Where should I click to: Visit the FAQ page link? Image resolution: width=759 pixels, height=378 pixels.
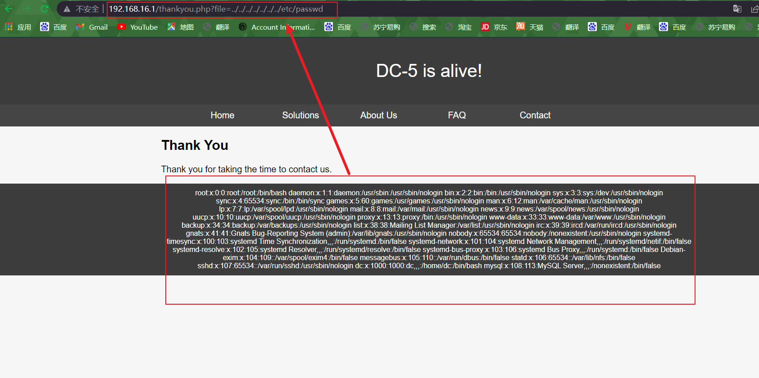457,115
